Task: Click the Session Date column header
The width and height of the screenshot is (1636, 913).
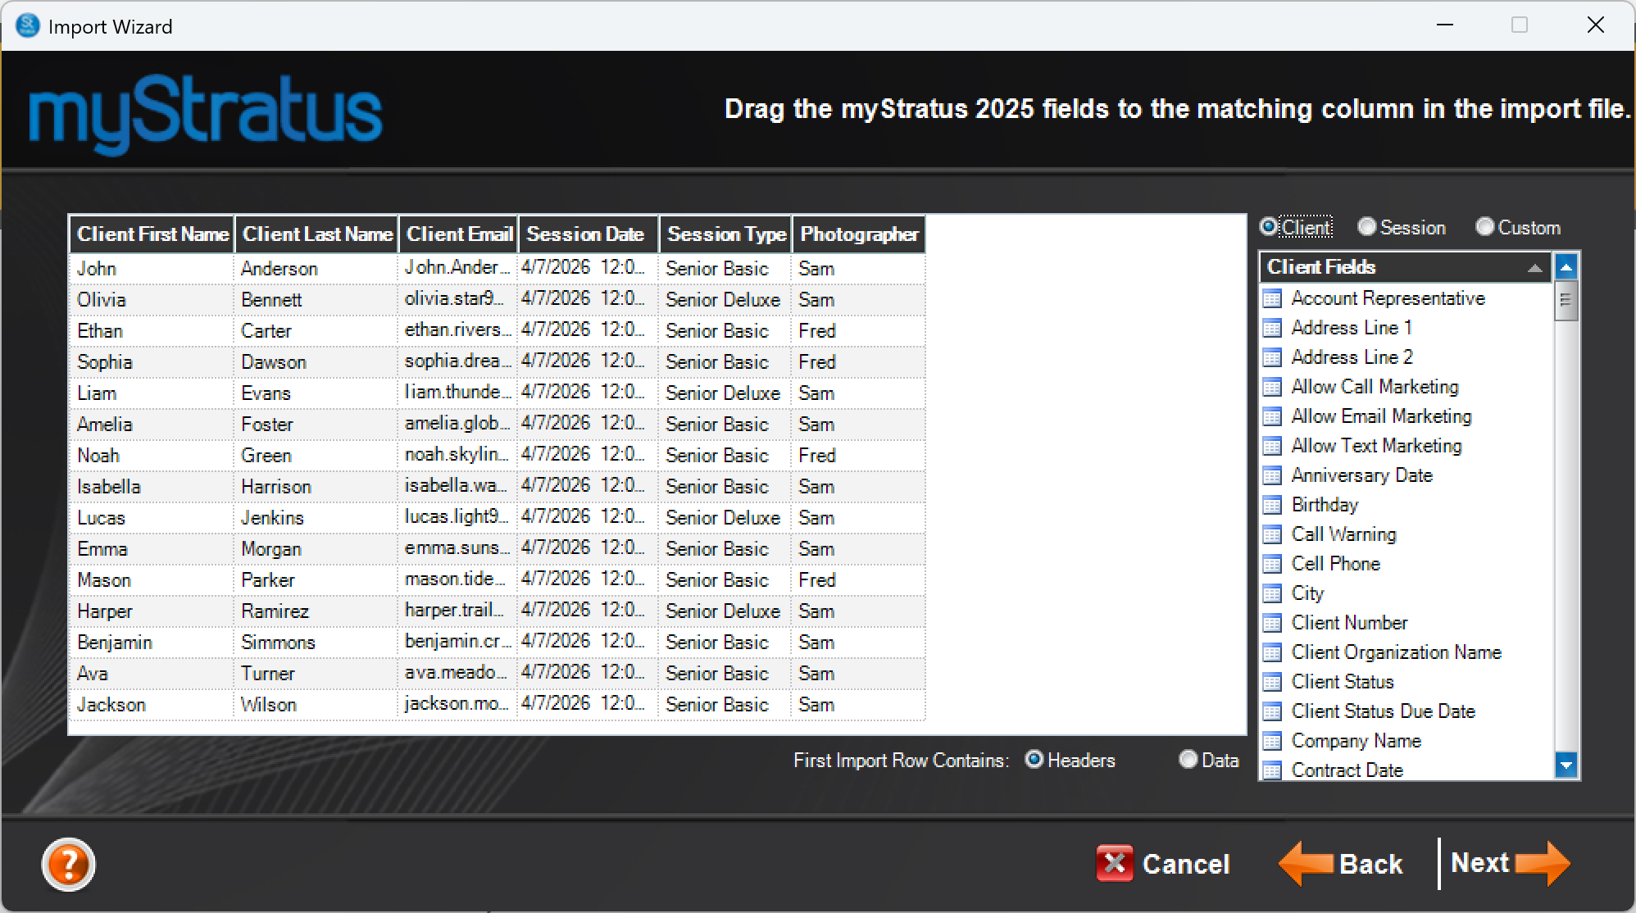Action: click(589, 234)
